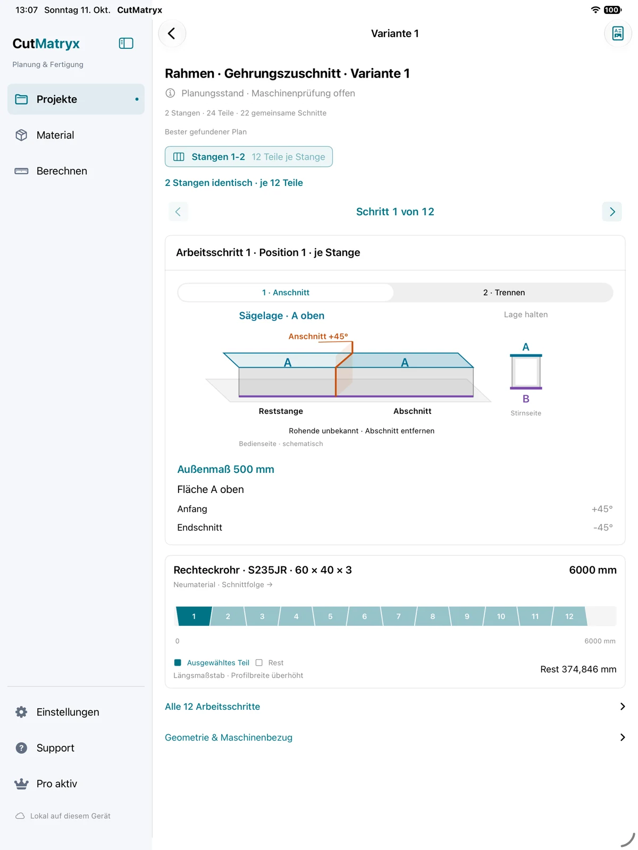Expand Alle 12 Arbeitsschritte
Screen dimensions: 638x850
pos(395,707)
